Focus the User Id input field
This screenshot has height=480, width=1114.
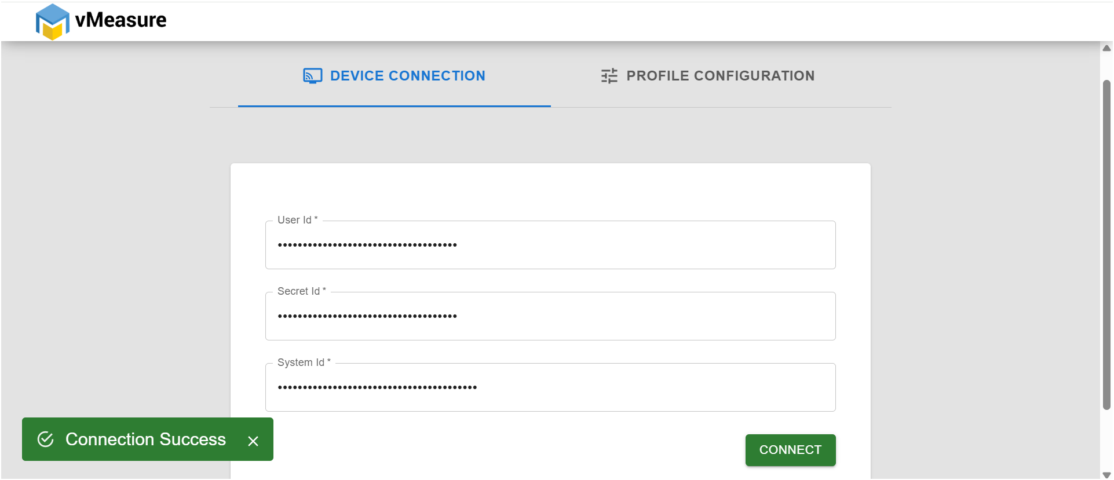point(550,245)
